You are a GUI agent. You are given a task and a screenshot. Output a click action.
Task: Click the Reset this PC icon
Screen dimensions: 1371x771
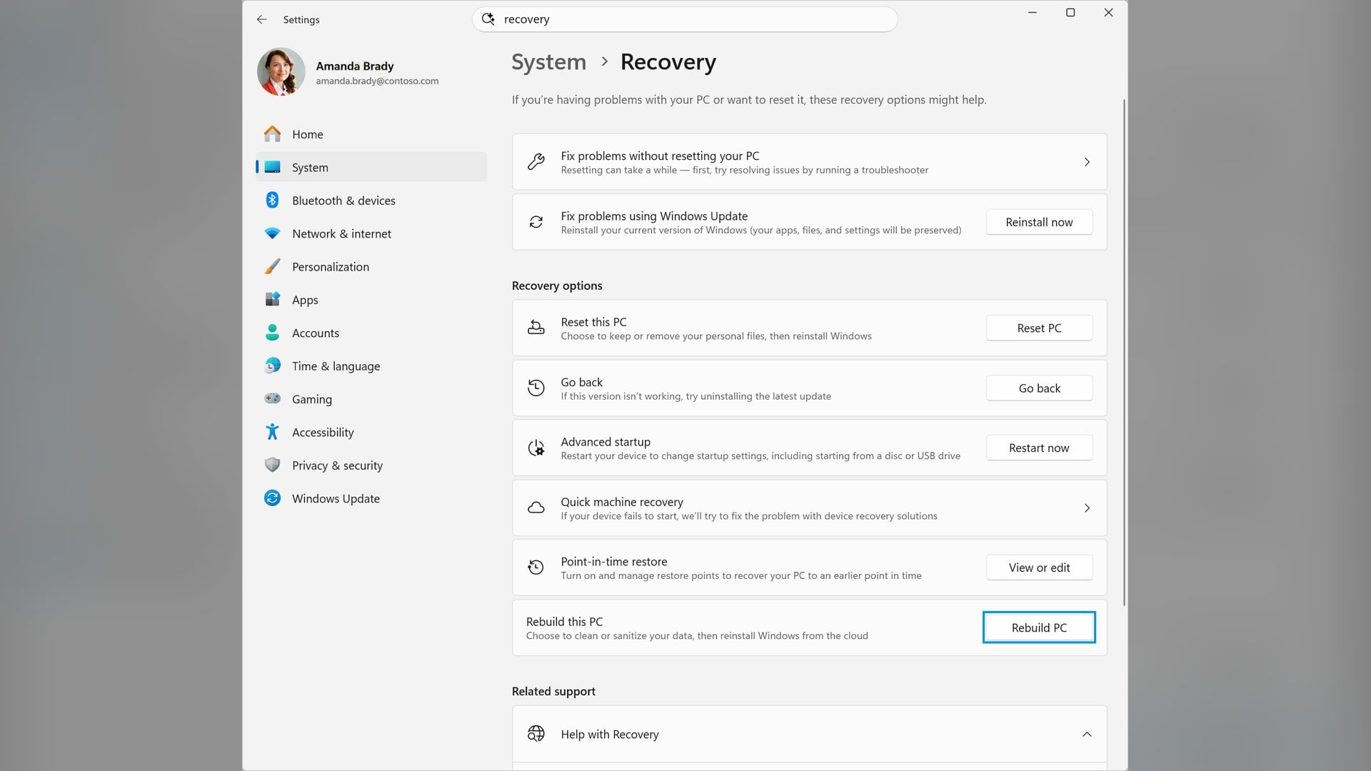[x=536, y=328]
